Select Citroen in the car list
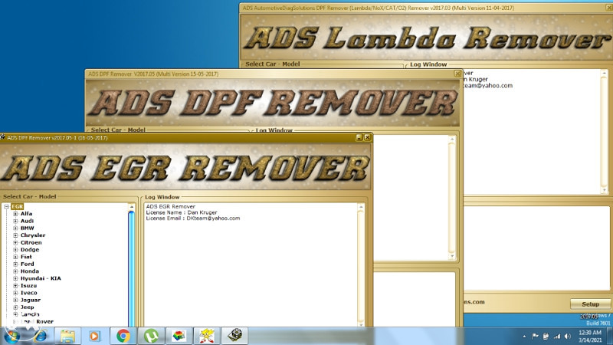 coord(31,242)
